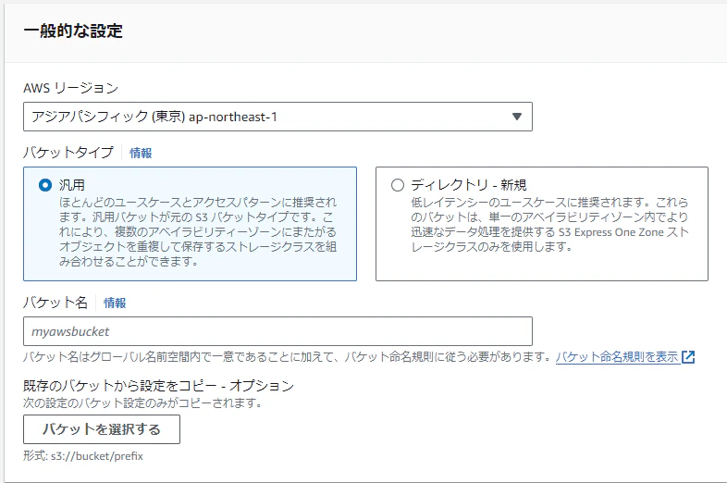Screen dimensions: 727x483
Task: Select the 汎用 bucket type radio
Action: pyautogui.click(x=45, y=185)
